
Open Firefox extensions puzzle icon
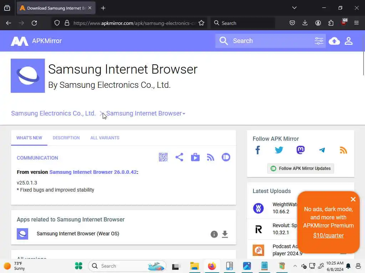(331, 23)
